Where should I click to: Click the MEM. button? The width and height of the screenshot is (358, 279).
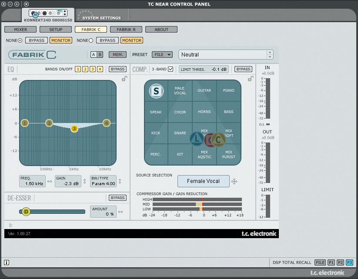click(118, 54)
